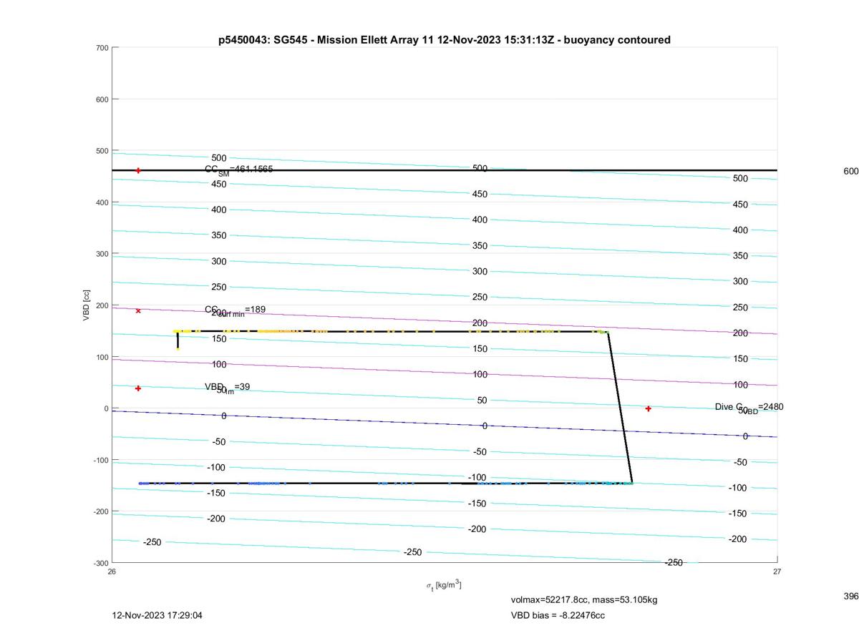
Task: Click the volmax=52217.8cc, mass=53.105kg text
Action: pos(584,599)
